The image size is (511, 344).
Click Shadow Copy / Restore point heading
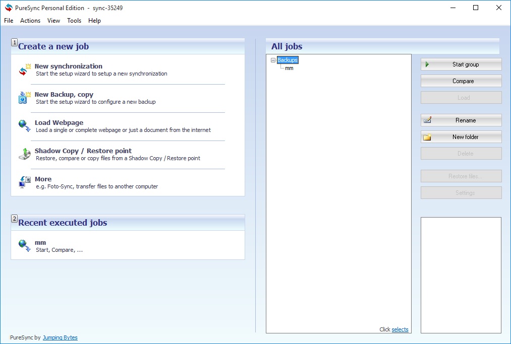[83, 151]
